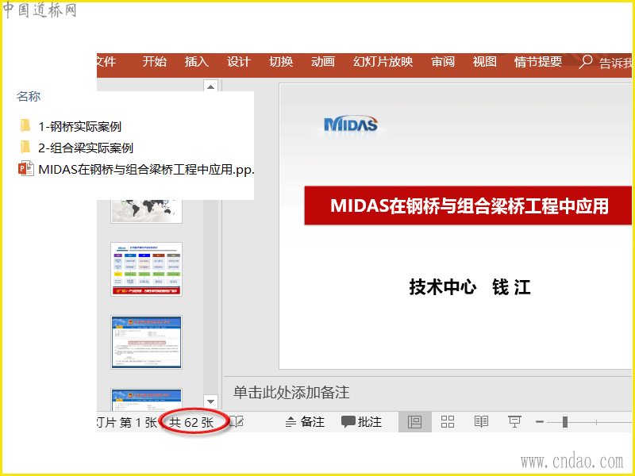
Task: Click the spell check book icon in status bar
Action: (x=237, y=422)
